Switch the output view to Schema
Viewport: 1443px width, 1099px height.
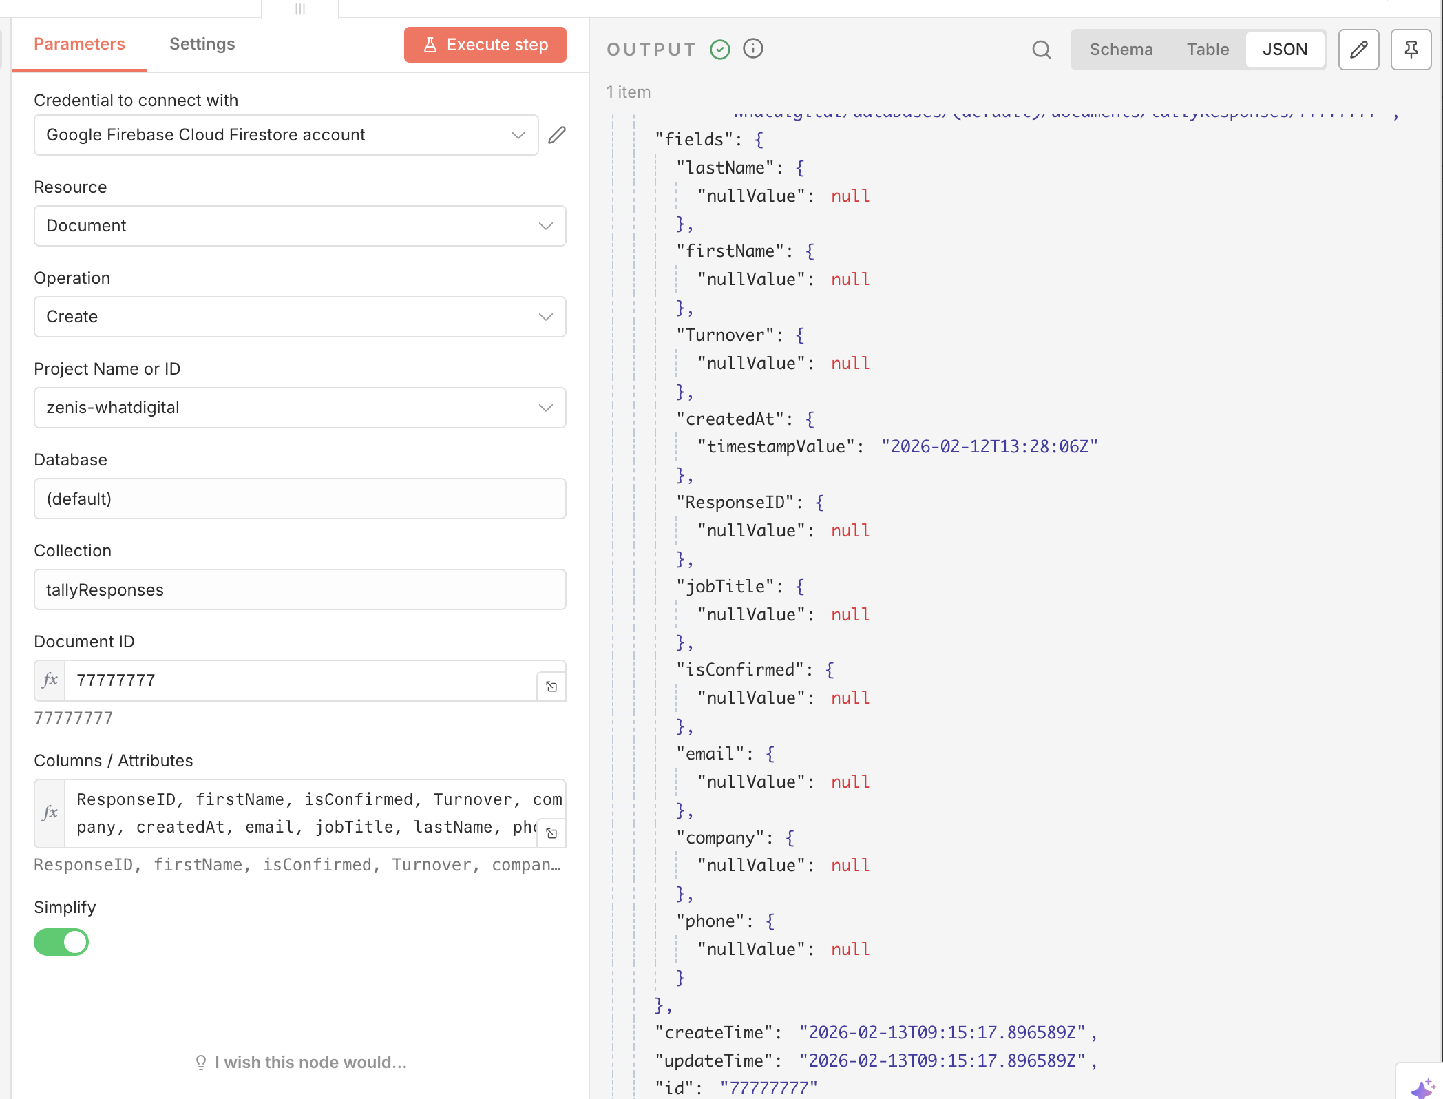[1121, 50]
